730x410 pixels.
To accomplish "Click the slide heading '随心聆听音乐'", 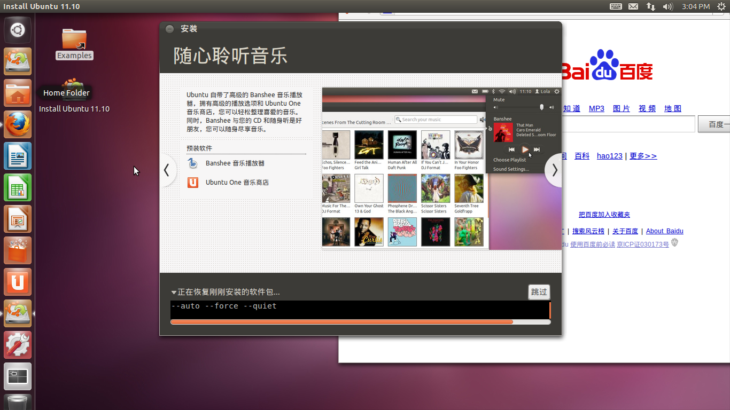I will [x=230, y=56].
